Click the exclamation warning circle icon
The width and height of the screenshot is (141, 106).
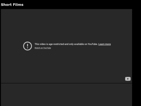coord(27,46)
